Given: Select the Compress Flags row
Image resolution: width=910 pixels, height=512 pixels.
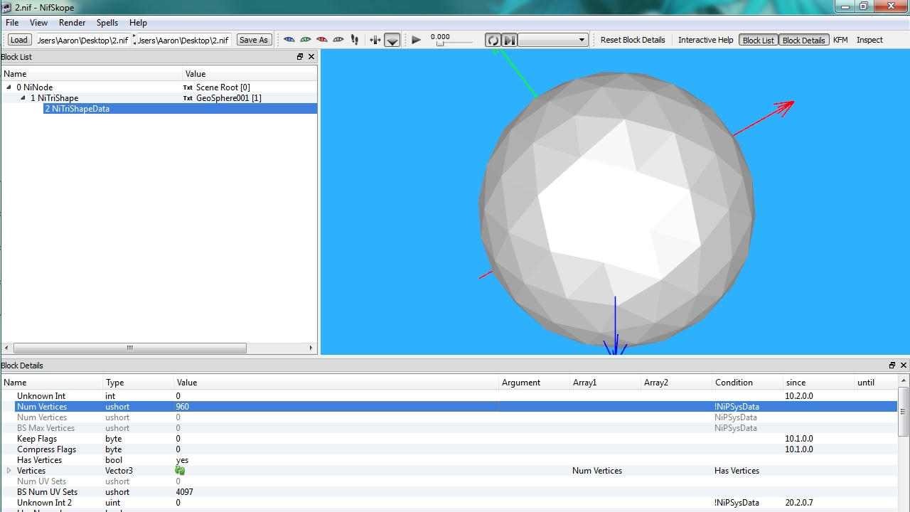Looking at the screenshot, I should point(449,449).
